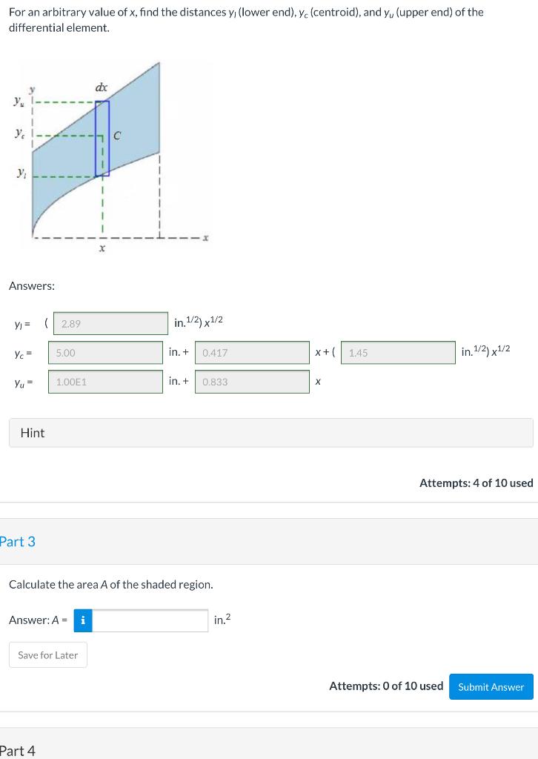Click the Submit Answer button
Viewport: 538px width, 759px height.
[x=491, y=687]
